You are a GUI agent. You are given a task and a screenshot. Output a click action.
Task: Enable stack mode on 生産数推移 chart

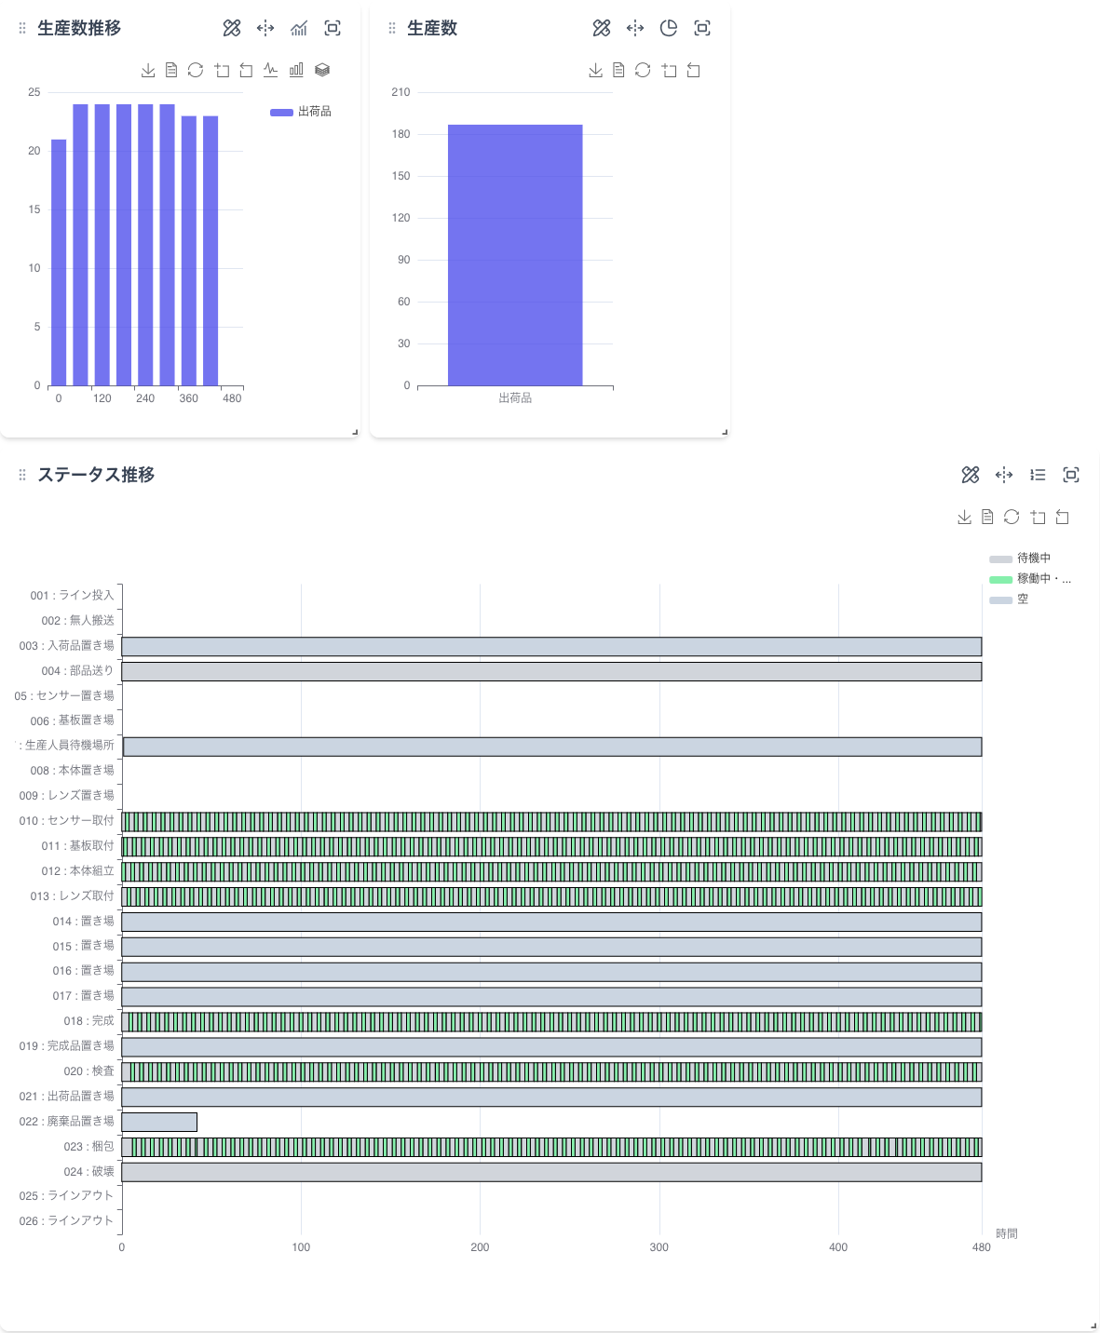tap(322, 70)
